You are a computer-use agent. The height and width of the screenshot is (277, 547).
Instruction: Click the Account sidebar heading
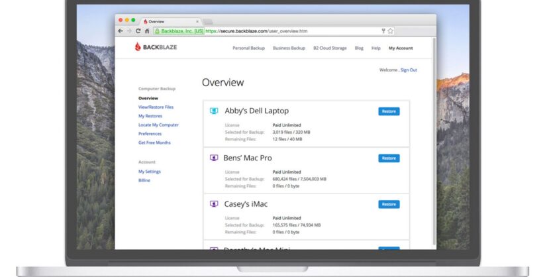pyautogui.click(x=147, y=162)
